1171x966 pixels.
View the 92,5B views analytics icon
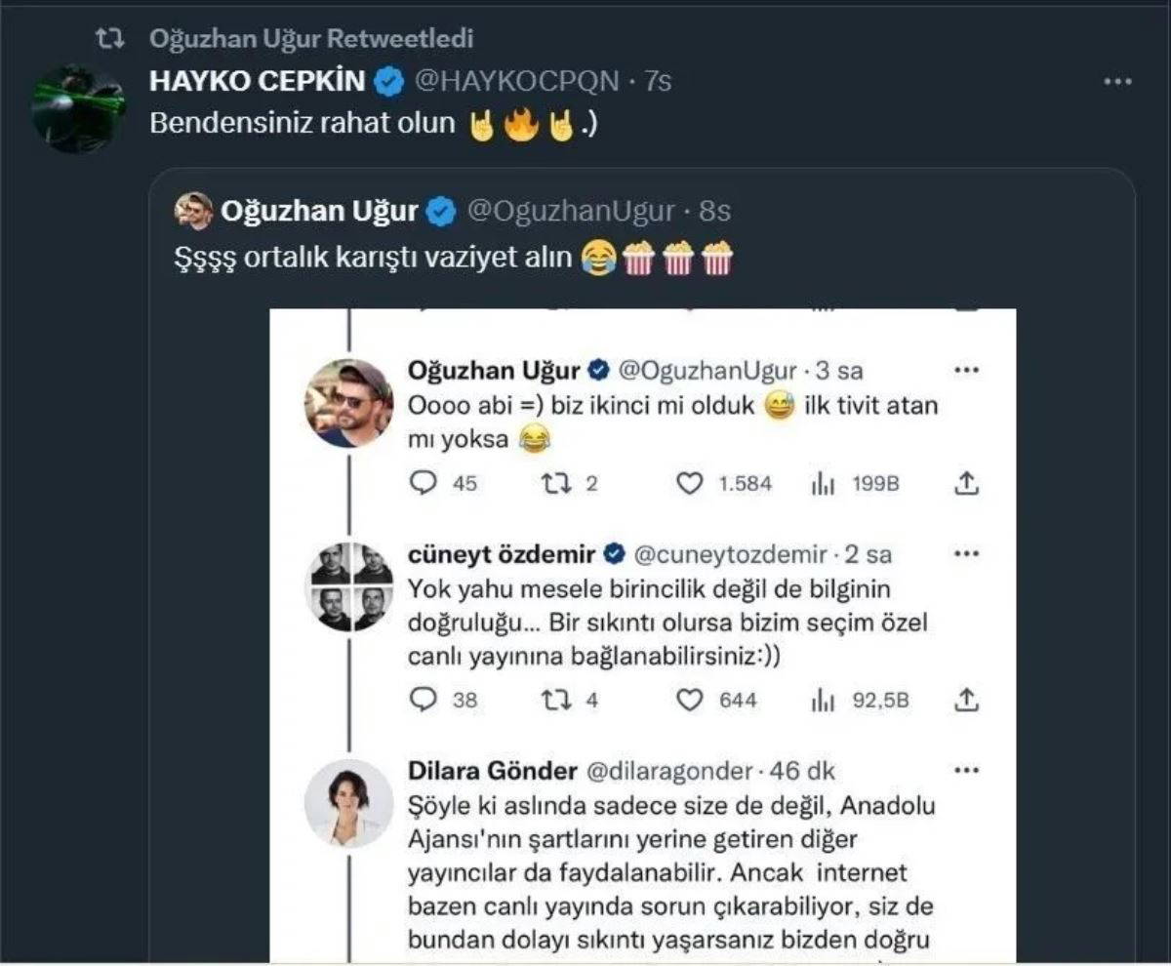pos(822,699)
